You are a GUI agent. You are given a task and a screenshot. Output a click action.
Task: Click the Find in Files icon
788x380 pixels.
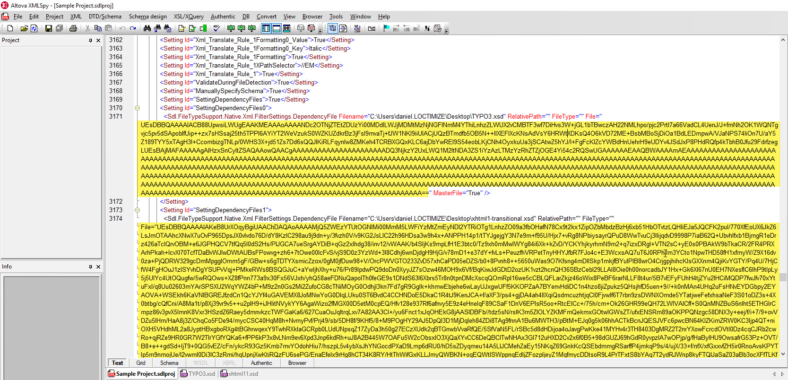[x=167, y=28]
